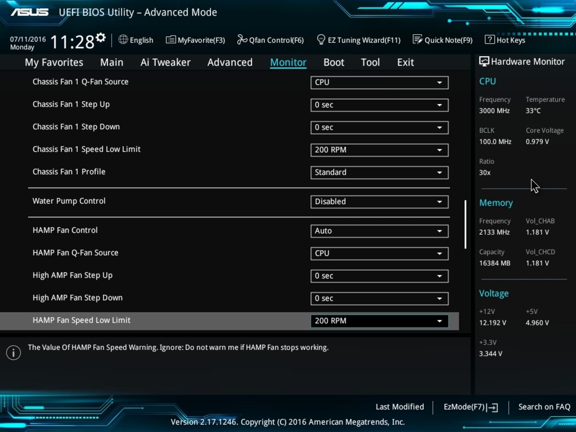
Task: Open Quick Note(F9) label
Action: 449,40
